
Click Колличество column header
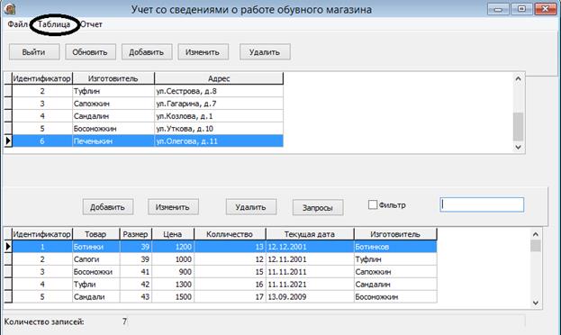click(x=230, y=234)
